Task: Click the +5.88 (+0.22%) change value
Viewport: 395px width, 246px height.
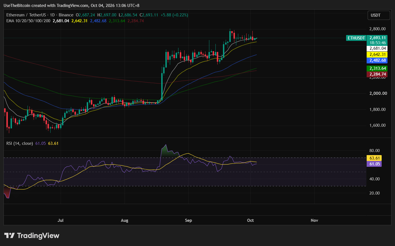Action: [175, 15]
